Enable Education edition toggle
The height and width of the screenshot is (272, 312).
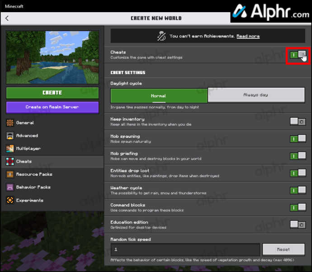click(298, 225)
